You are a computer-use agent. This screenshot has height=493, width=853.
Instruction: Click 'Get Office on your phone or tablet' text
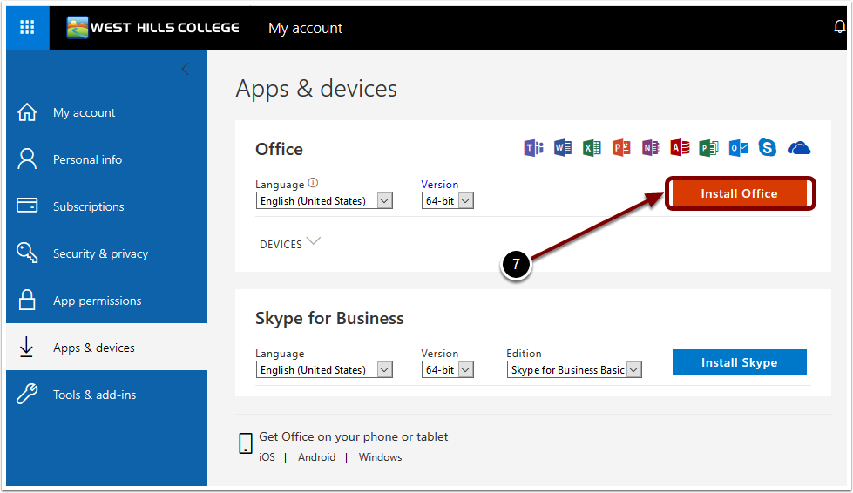coord(354,436)
